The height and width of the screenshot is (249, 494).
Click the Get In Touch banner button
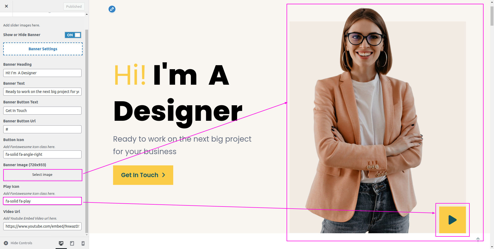143,175
